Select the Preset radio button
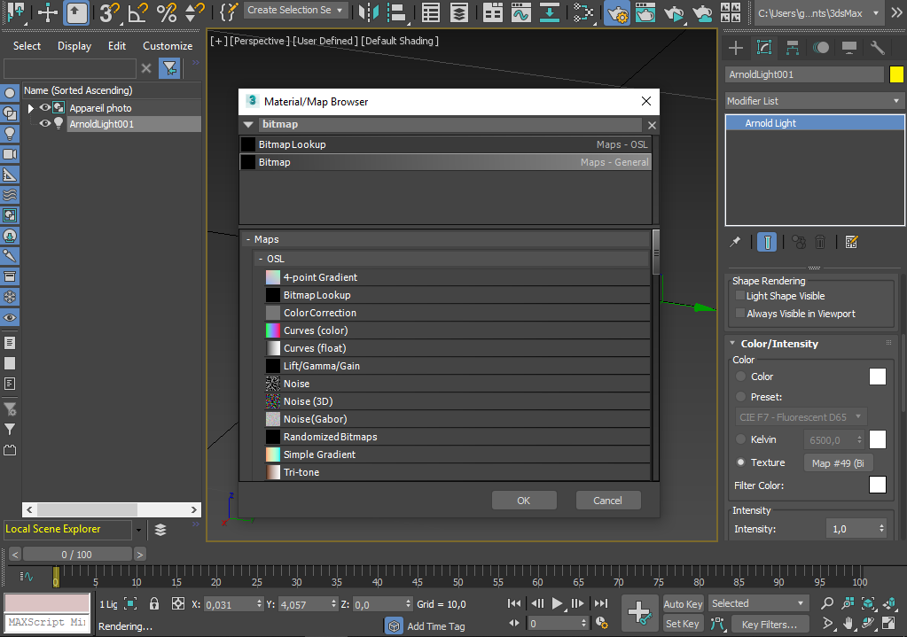Image resolution: width=907 pixels, height=637 pixels. (740, 397)
